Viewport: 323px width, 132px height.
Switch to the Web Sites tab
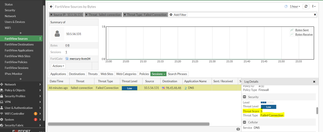tap(107, 74)
